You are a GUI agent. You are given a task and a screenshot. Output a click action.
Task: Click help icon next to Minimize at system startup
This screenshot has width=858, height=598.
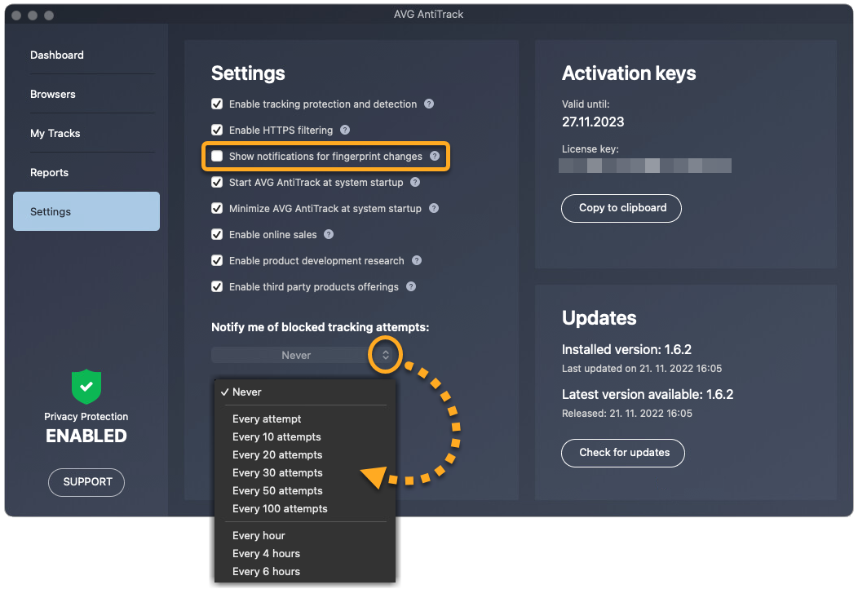pos(434,209)
